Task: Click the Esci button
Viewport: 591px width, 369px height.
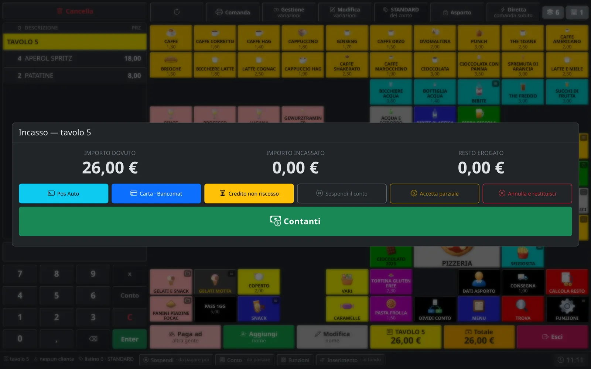Action: coord(553,337)
